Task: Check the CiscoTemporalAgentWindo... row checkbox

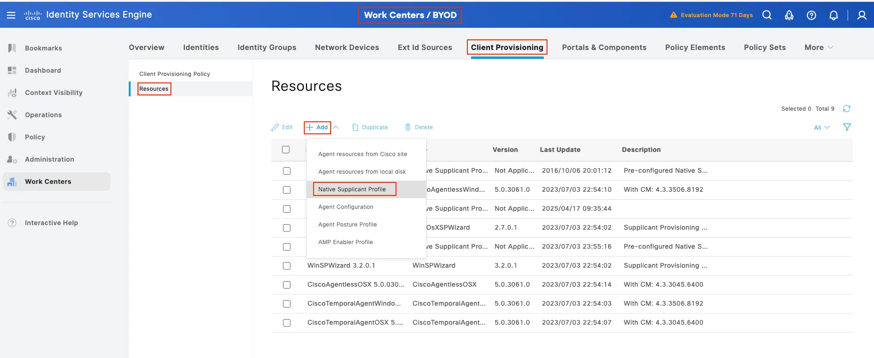Action: [x=287, y=304]
